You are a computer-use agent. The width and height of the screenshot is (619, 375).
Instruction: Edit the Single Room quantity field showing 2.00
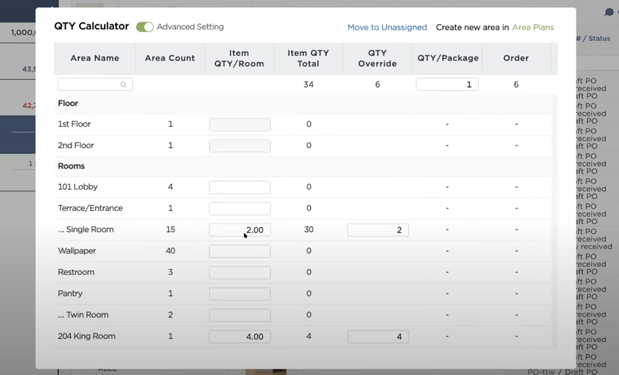(239, 230)
